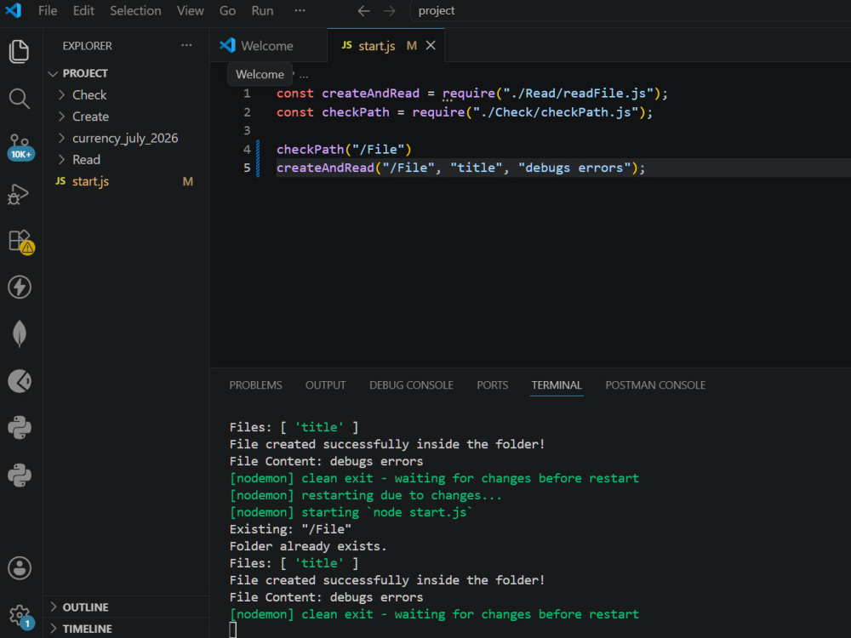Switch to the PORTS panel tab

click(492, 385)
